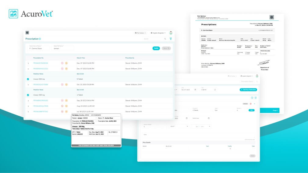Expand first prescription row dated Dec 07
The width and height of the screenshot is (308, 173).
tap(28, 63)
